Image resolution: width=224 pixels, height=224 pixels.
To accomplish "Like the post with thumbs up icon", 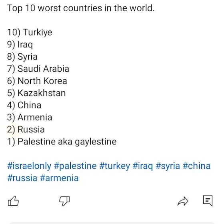I will pos(13,201).
